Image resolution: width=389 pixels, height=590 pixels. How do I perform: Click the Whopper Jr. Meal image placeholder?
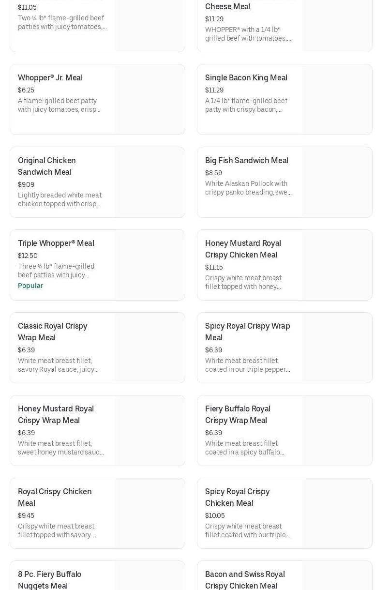[x=150, y=100]
